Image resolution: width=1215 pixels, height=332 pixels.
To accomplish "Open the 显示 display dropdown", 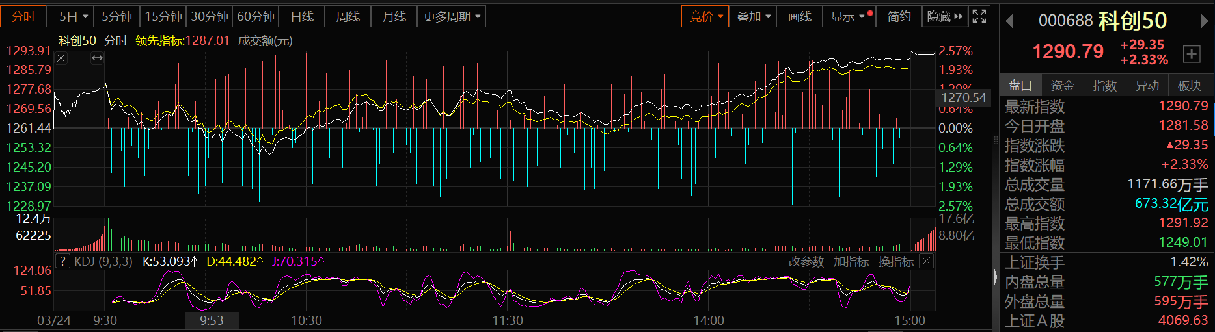I will coord(848,16).
